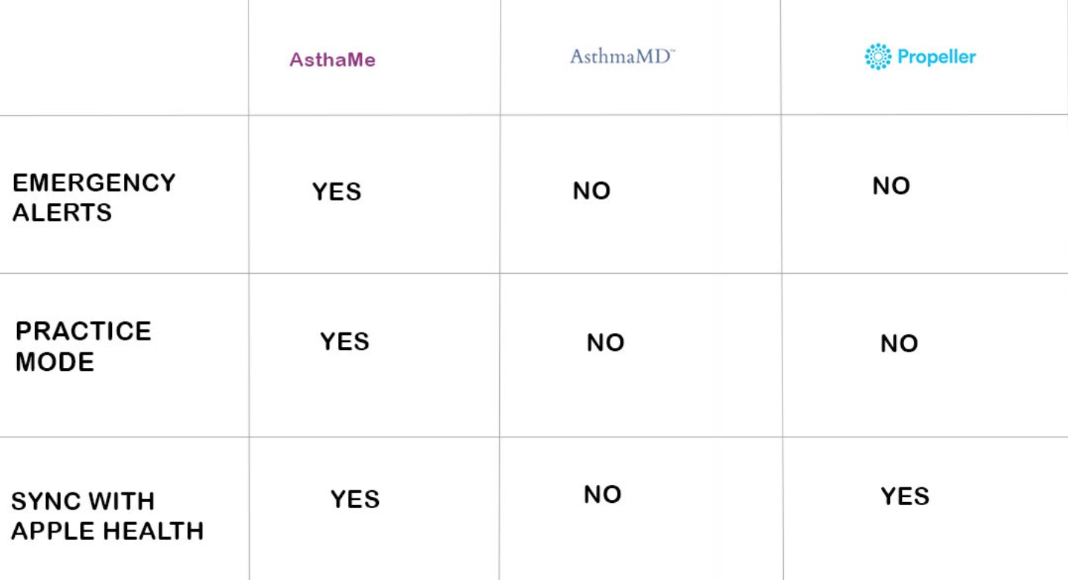The image size is (1068, 580).
Task: Select the EMERGENCY ALERTS row label
Action: 94,197
